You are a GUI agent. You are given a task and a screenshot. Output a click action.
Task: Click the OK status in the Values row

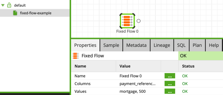(x=185, y=91)
